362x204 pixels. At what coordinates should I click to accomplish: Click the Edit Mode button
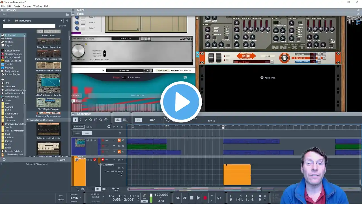click(x=124, y=120)
